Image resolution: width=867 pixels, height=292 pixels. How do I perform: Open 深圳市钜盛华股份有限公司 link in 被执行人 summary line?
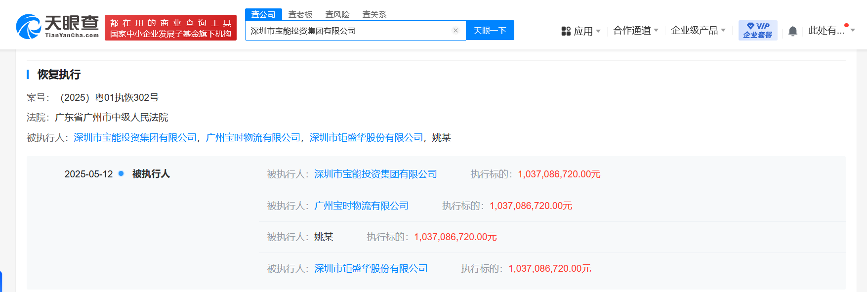point(366,137)
